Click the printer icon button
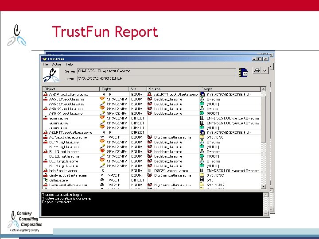The height and width of the screenshot is (239, 319). click(257, 71)
